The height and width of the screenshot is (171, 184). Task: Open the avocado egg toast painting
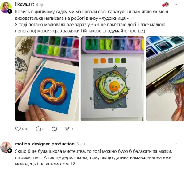tap(113, 79)
